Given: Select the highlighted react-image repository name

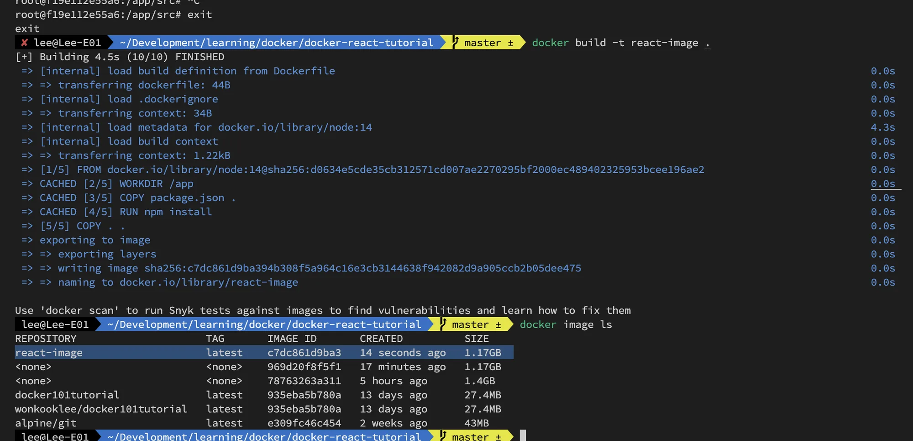Looking at the screenshot, I should (x=49, y=353).
